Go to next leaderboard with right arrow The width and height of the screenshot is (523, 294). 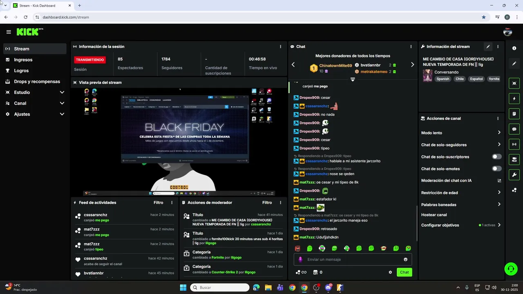tap(412, 65)
